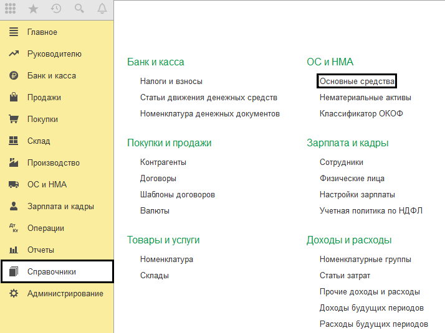Click the Покупки cart icon
The image size is (445, 333).
14,119
